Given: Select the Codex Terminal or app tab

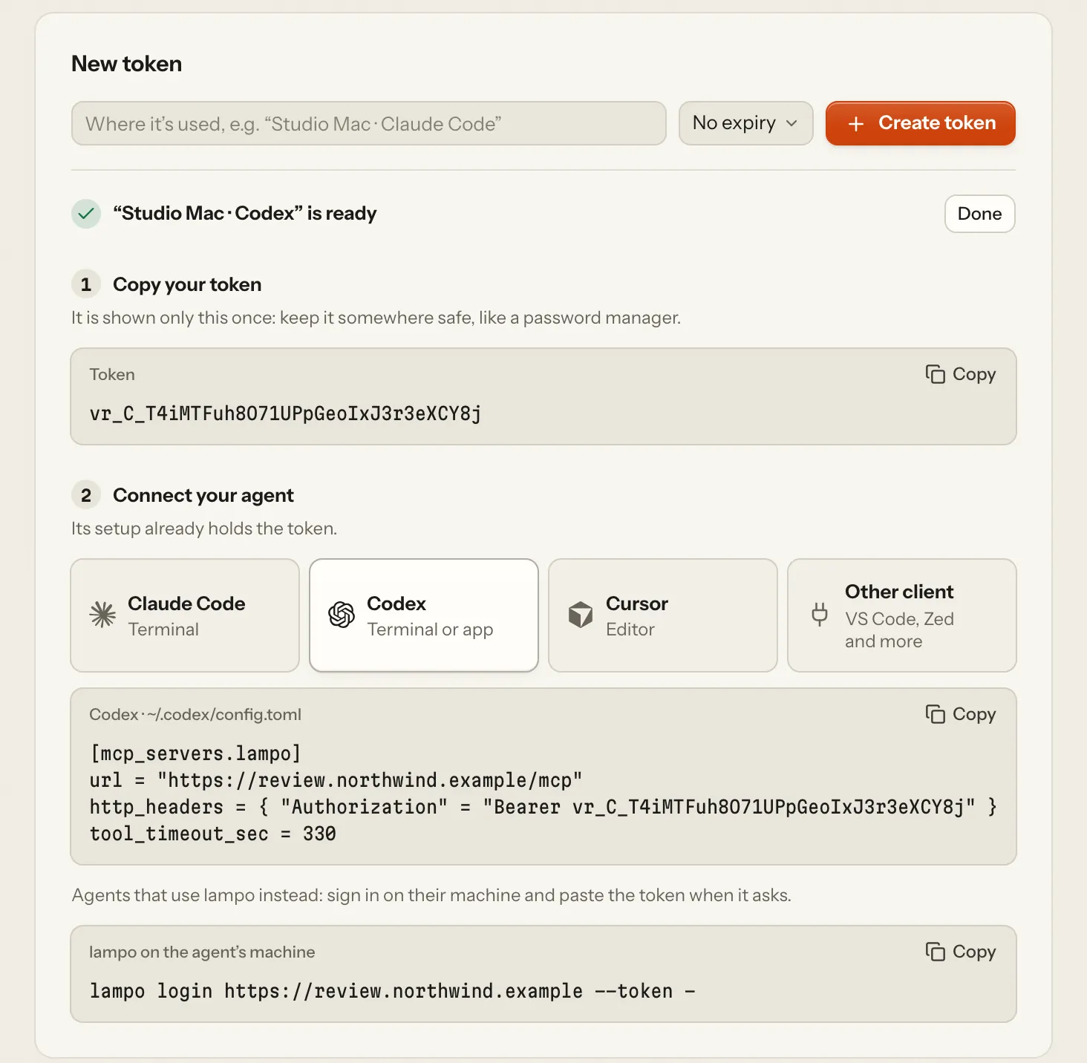Looking at the screenshot, I should 424,615.
